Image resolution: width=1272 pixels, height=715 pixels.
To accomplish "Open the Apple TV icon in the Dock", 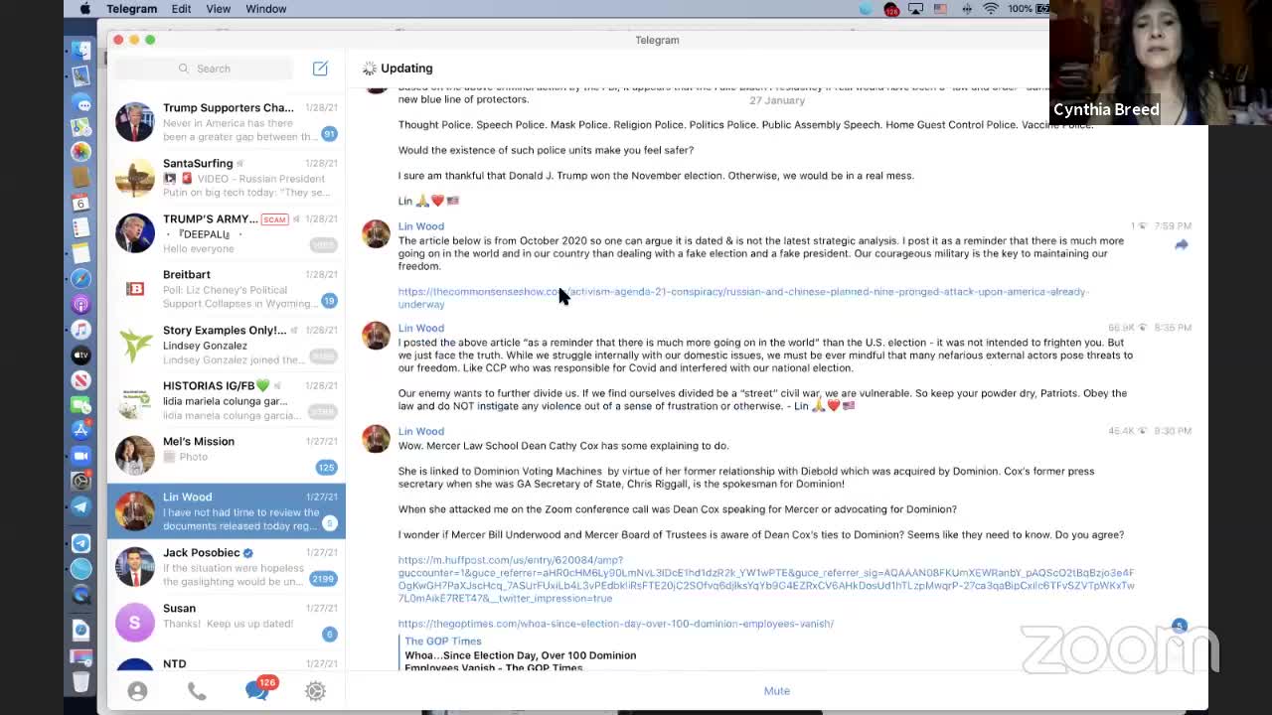I will (81, 355).
